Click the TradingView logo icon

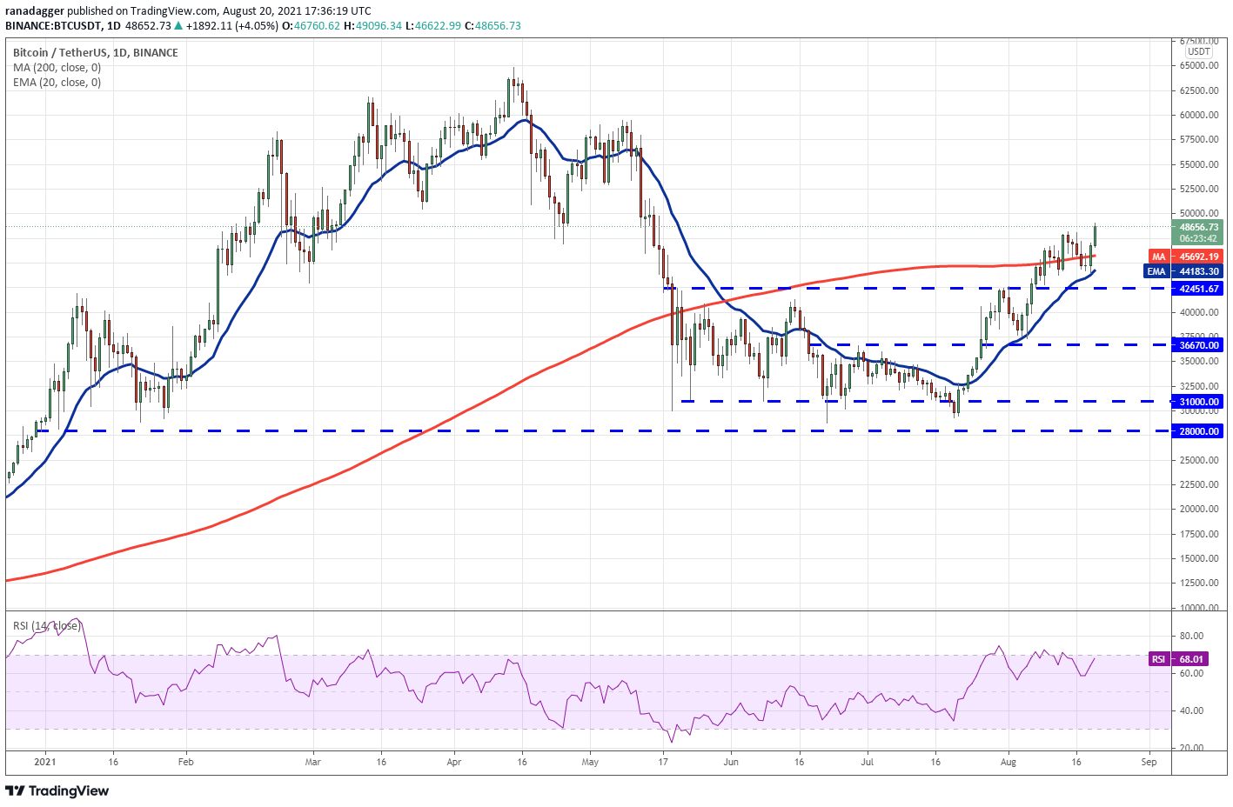15,790
